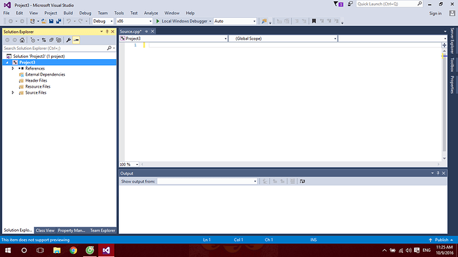Select External Dependencies node
Viewport: 458px width, 257px height.
click(45, 74)
